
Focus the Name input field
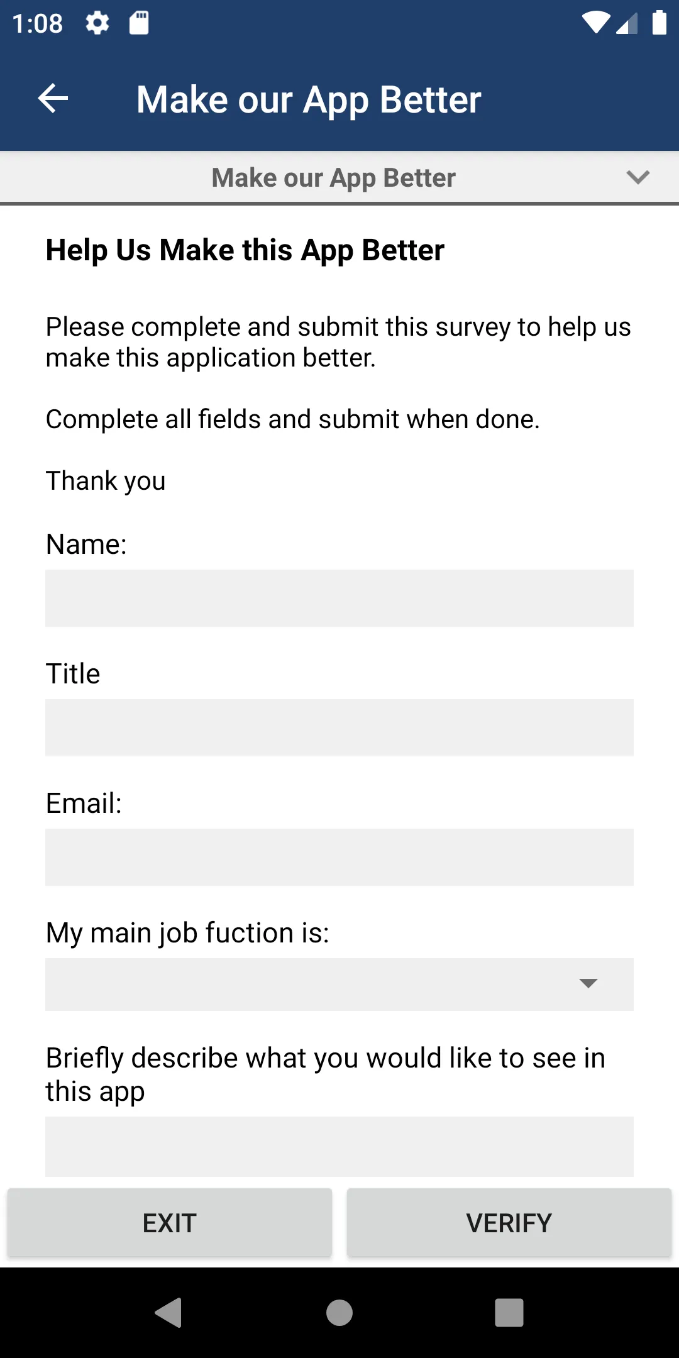tap(339, 598)
